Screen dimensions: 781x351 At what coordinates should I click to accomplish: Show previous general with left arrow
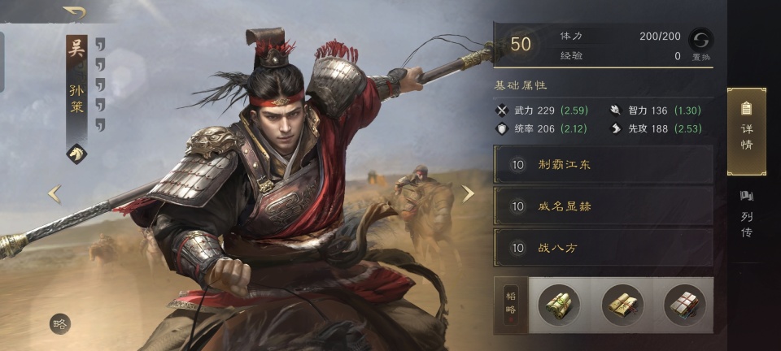55,194
